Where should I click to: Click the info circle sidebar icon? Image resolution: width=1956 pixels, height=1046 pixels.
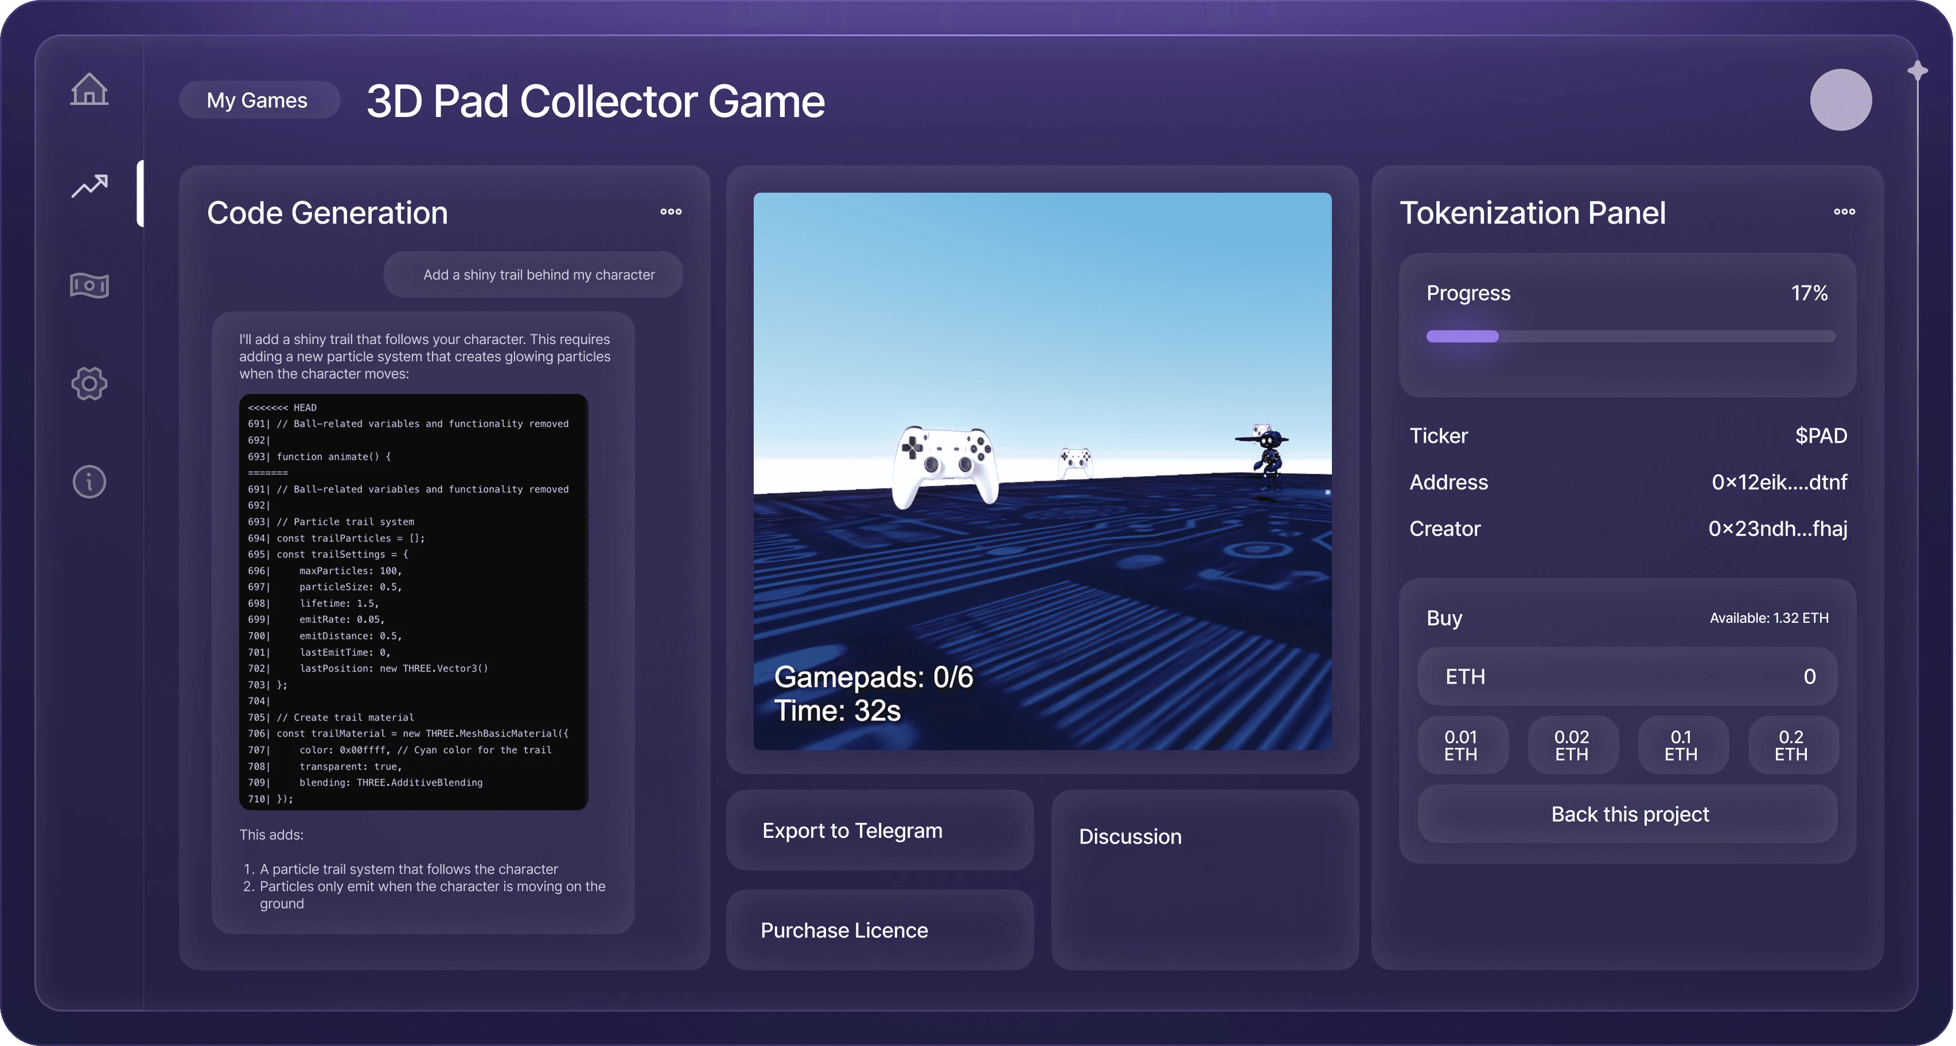click(89, 481)
